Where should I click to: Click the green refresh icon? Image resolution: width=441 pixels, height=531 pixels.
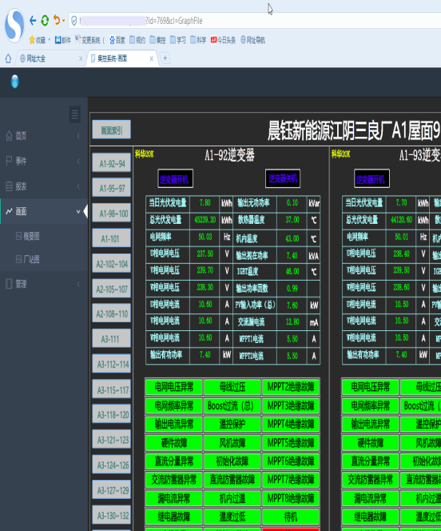[45, 21]
